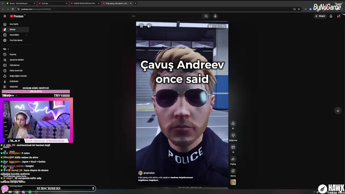Click the search magnifier button
Screen dimensions: 345x194
click(x=206, y=16)
